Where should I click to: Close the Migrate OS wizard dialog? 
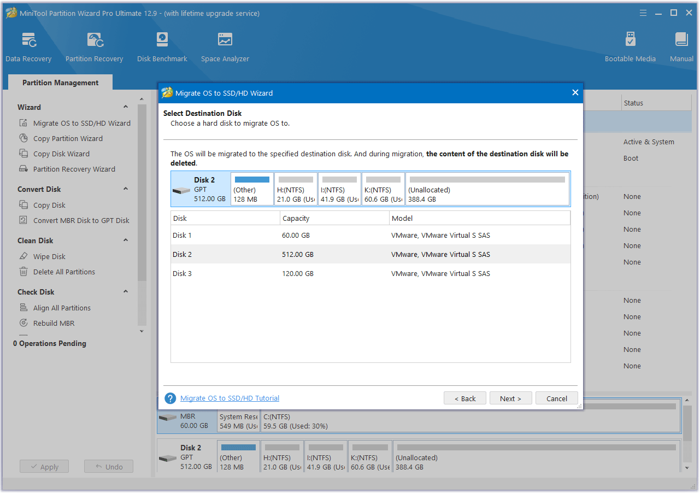pos(575,93)
